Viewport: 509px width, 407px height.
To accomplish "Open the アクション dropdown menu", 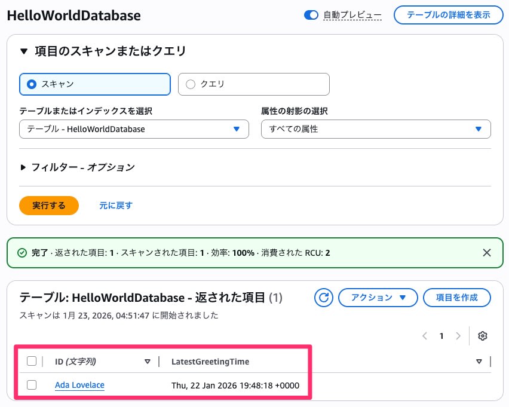I will coord(378,298).
